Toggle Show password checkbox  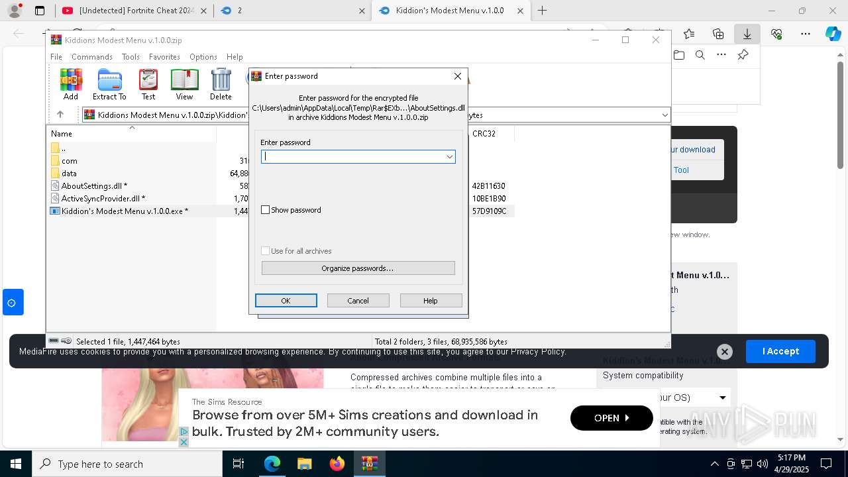pos(266,210)
